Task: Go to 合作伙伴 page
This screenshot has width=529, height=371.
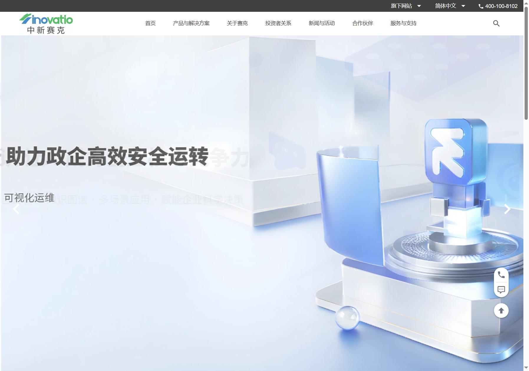Action: click(x=362, y=23)
